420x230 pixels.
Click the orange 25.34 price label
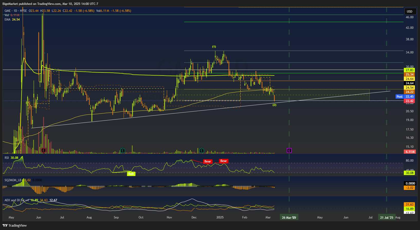(409, 75)
